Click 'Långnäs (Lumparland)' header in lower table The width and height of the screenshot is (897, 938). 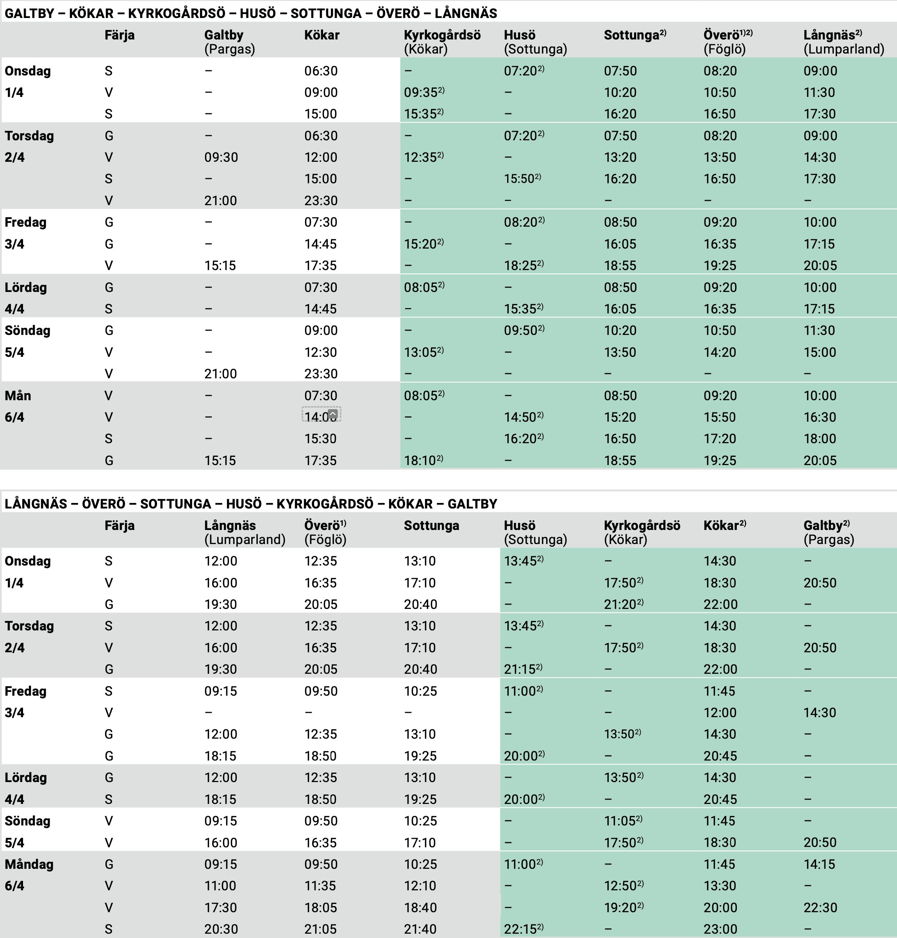[244, 532]
